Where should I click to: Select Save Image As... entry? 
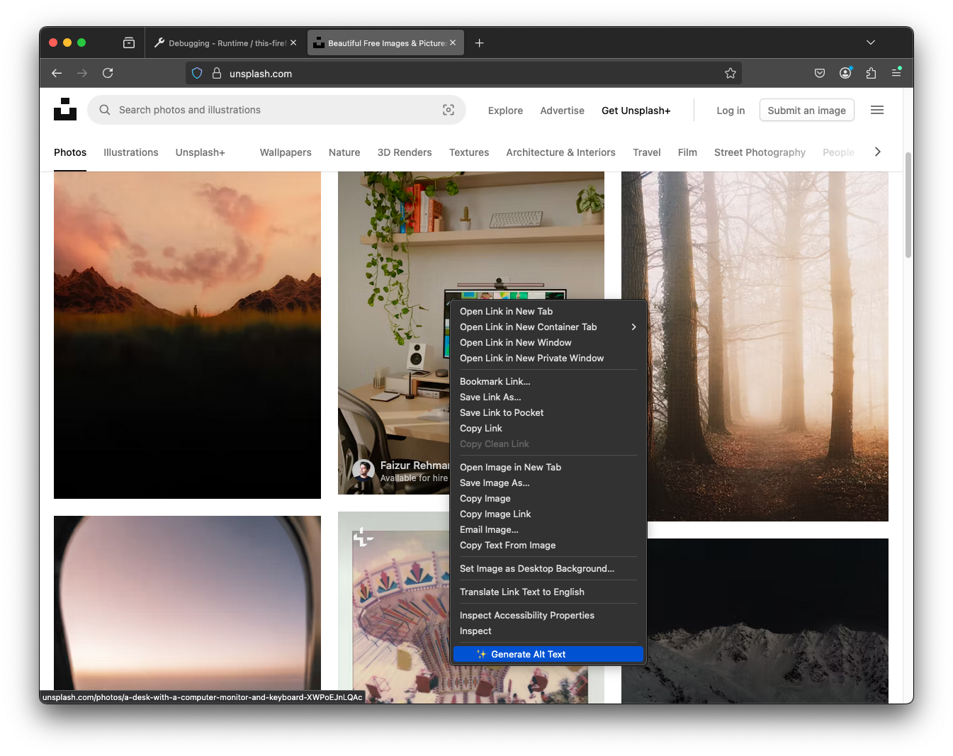[548, 483]
